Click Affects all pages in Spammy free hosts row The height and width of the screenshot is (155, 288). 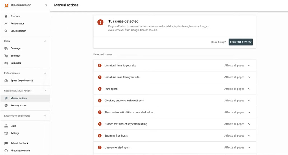234,135
